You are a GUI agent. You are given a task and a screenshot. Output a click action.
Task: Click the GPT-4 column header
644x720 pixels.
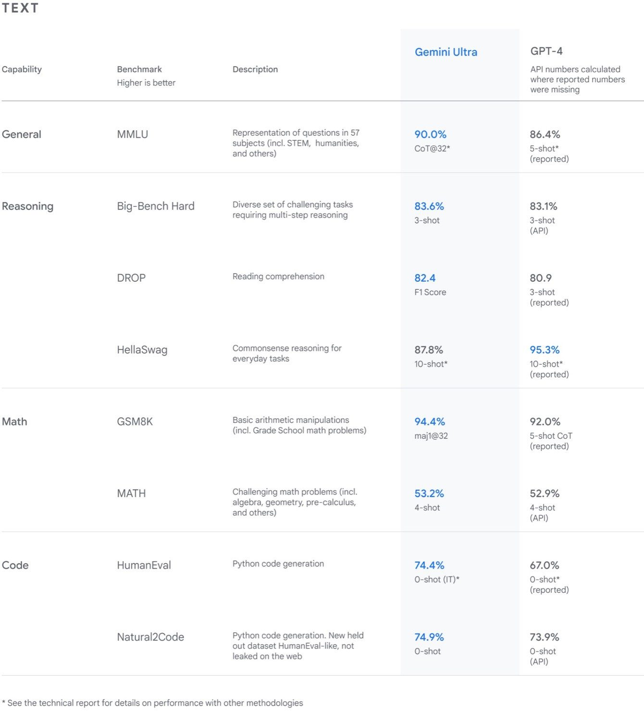tap(546, 51)
